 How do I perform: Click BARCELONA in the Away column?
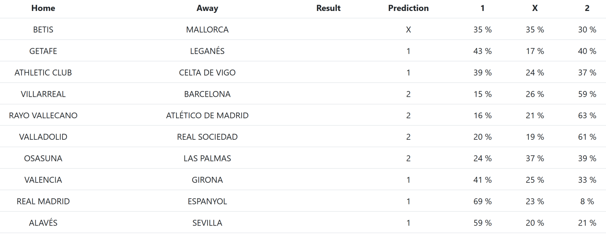coord(207,94)
